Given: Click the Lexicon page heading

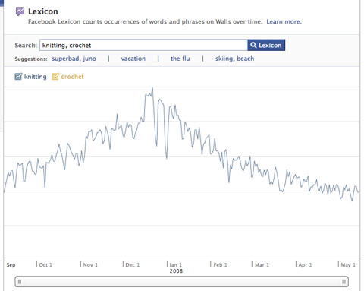Looking at the screenshot, I should pos(43,11).
